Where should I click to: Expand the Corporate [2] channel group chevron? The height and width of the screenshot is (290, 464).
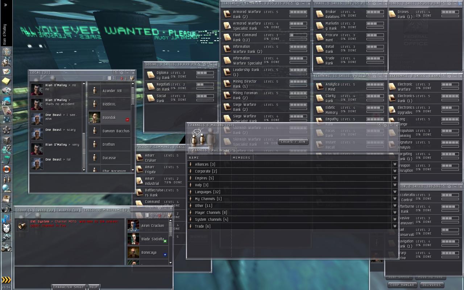coord(395,171)
